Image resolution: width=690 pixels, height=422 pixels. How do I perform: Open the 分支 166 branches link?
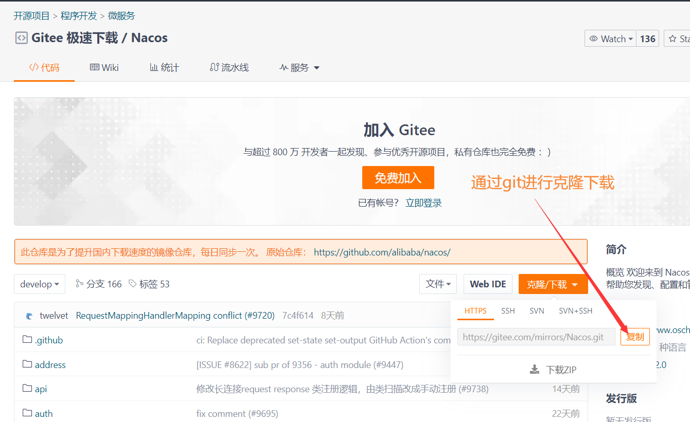point(99,284)
